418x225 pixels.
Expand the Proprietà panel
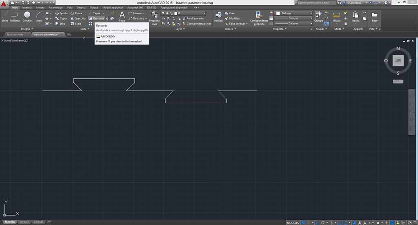(x=279, y=29)
